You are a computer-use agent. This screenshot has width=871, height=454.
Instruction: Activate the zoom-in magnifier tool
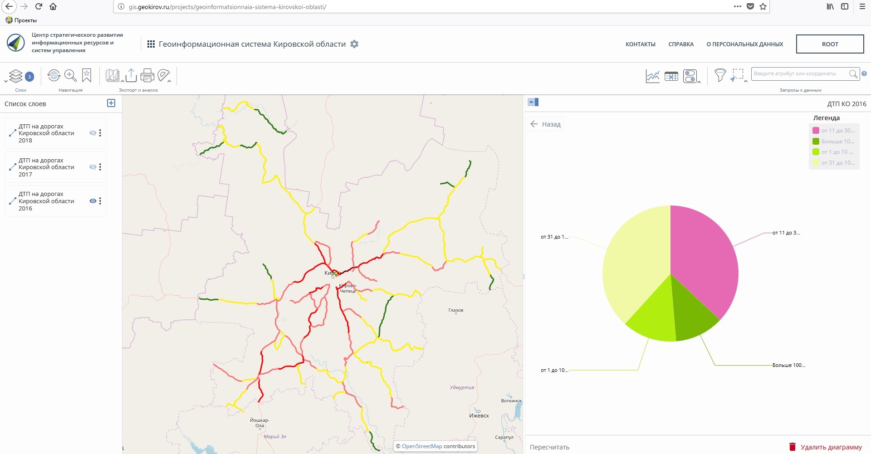(x=70, y=75)
